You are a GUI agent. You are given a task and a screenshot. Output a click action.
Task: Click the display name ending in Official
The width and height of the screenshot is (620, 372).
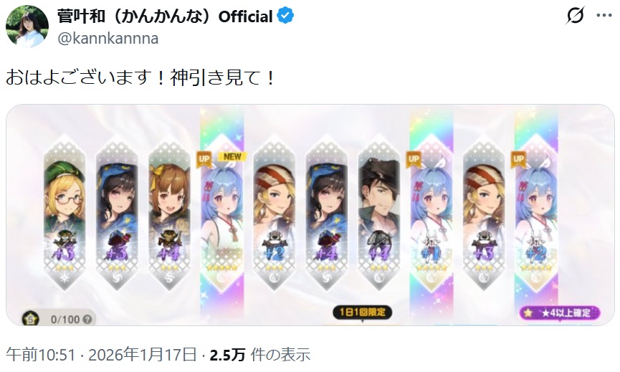[x=165, y=16]
